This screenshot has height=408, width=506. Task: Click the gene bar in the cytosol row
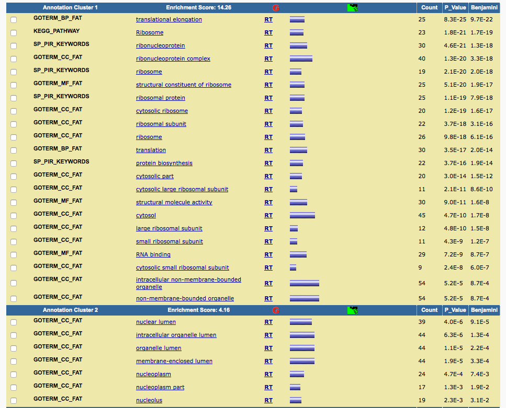click(x=302, y=215)
